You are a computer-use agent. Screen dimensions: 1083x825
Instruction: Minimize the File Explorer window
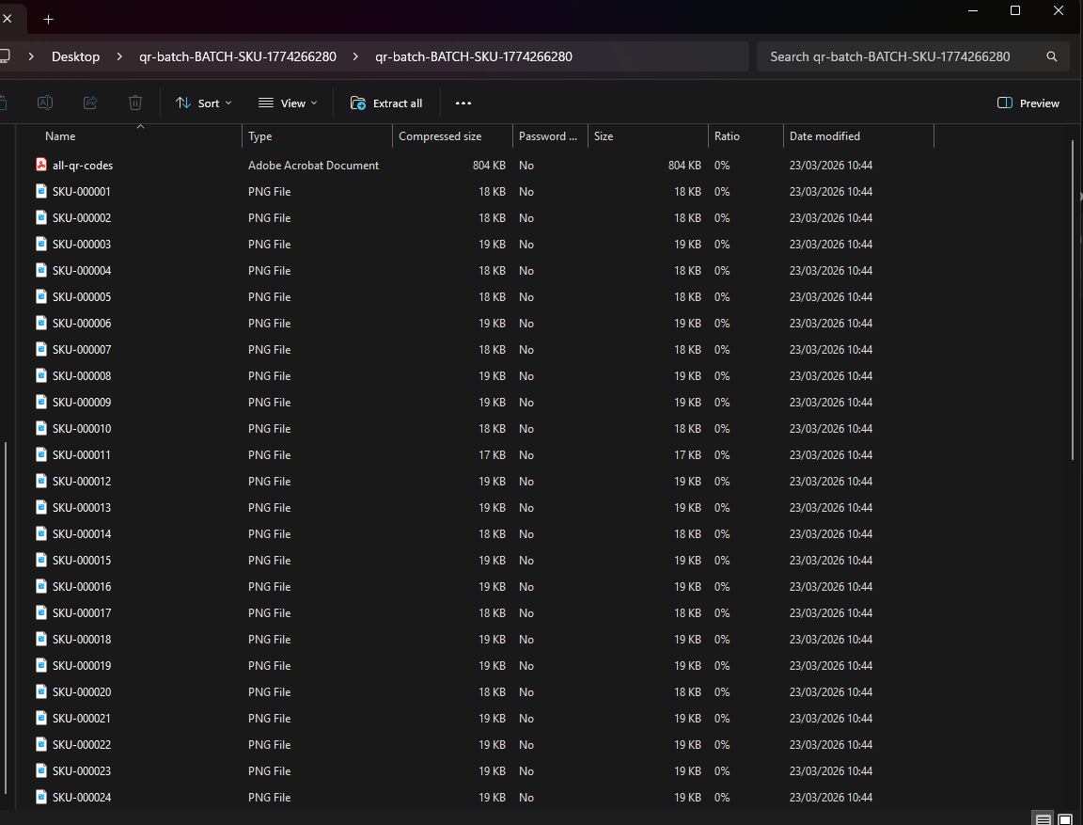pyautogui.click(x=973, y=10)
